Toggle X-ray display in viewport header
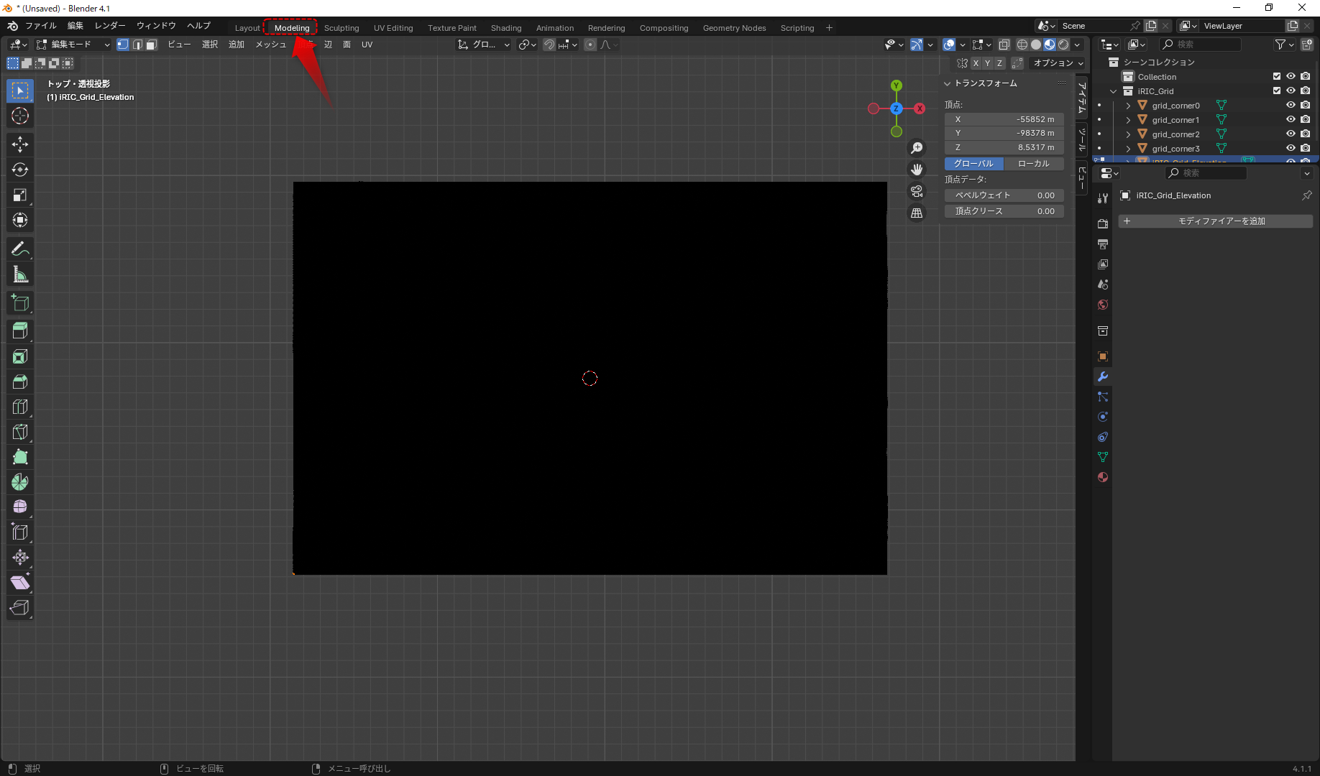This screenshot has height=776, width=1320. point(1004,45)
